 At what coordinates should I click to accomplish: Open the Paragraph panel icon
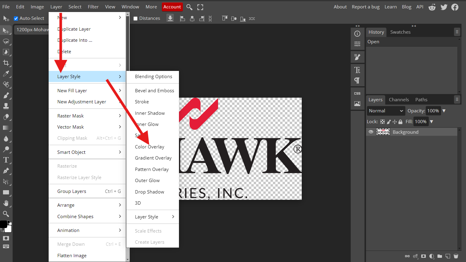click(357, 80)
